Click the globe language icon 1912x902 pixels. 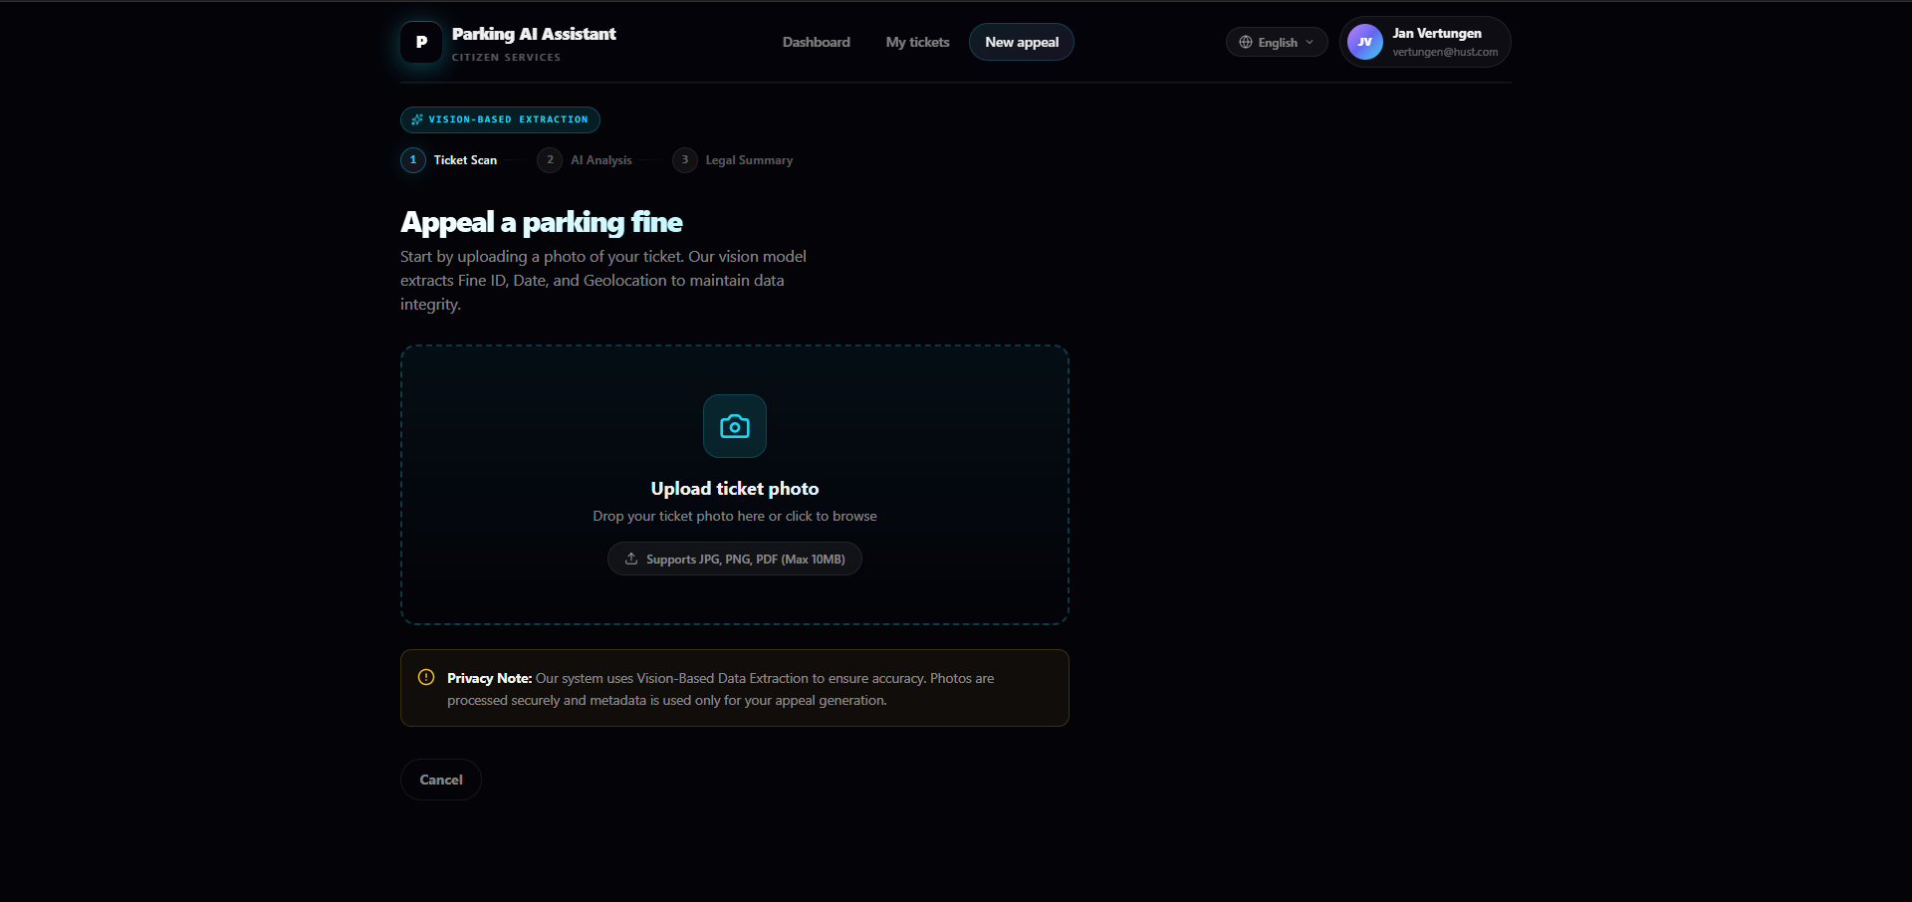[x=1245, y=42]
